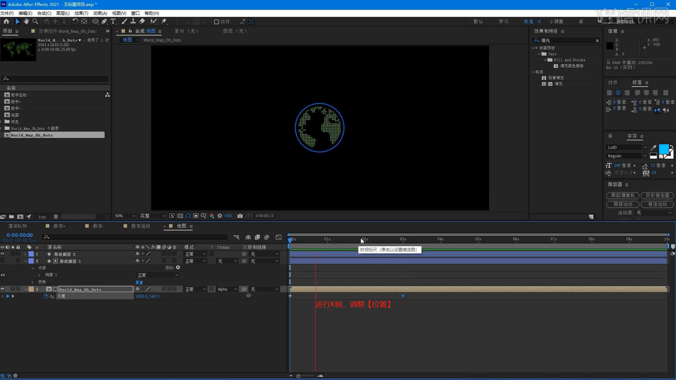Open the 效果(T) menu

click(x=81, y=13)
